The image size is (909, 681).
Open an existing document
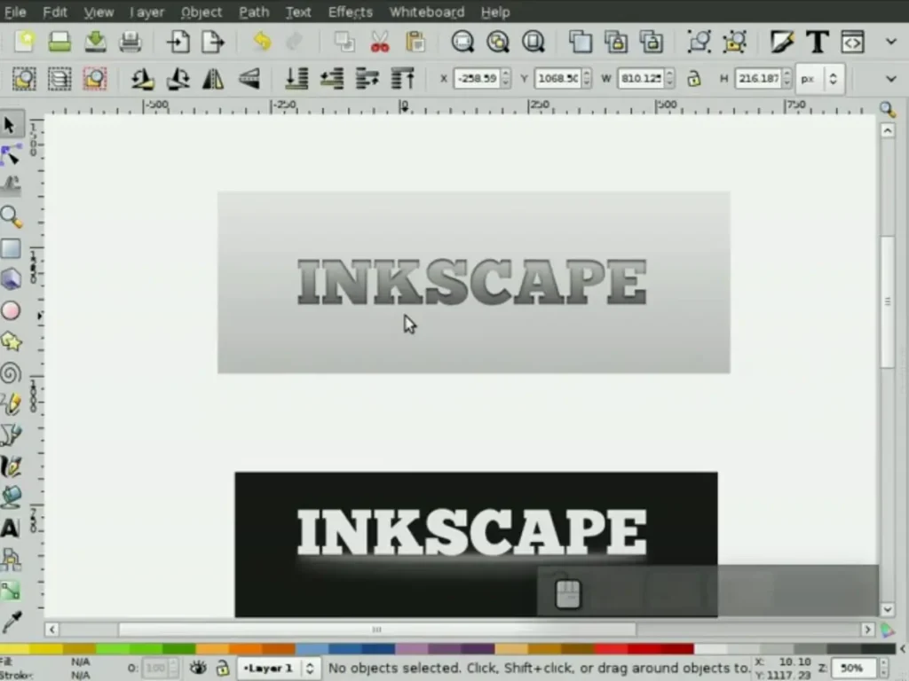click(59, 42)
